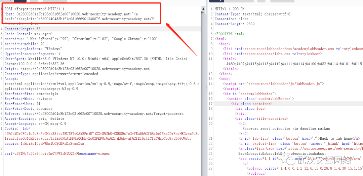Click the 'csrf=...&username=wiener' request body
363x176 pixels.
pos(57,154)
